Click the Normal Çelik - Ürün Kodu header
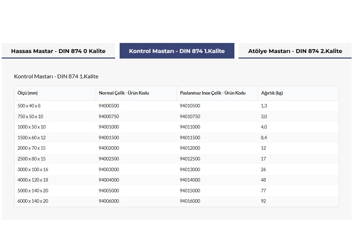This screenshot has width=353, height=246. pos(124,93)
